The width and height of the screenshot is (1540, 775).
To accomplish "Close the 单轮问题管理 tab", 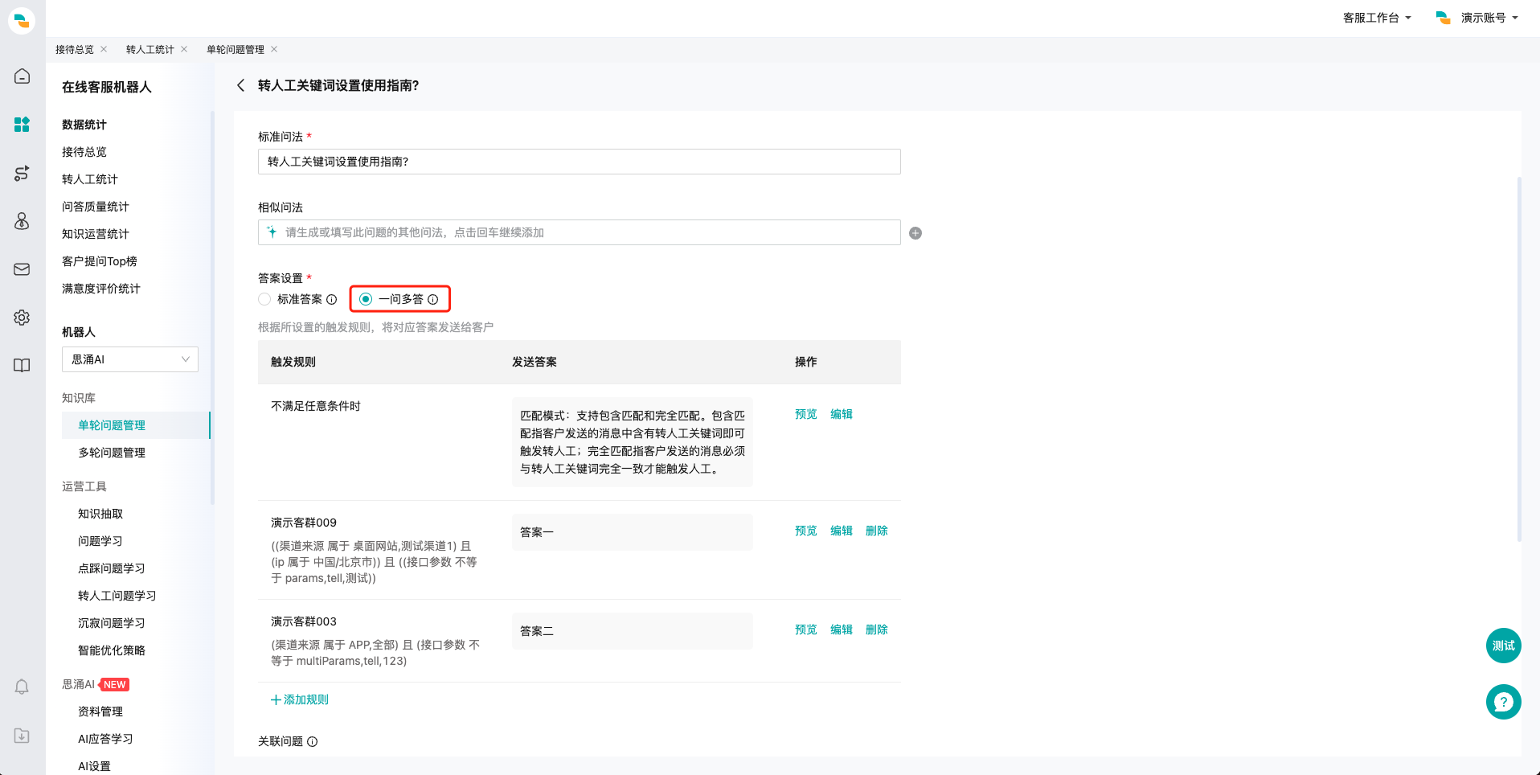I will (274, 49).
